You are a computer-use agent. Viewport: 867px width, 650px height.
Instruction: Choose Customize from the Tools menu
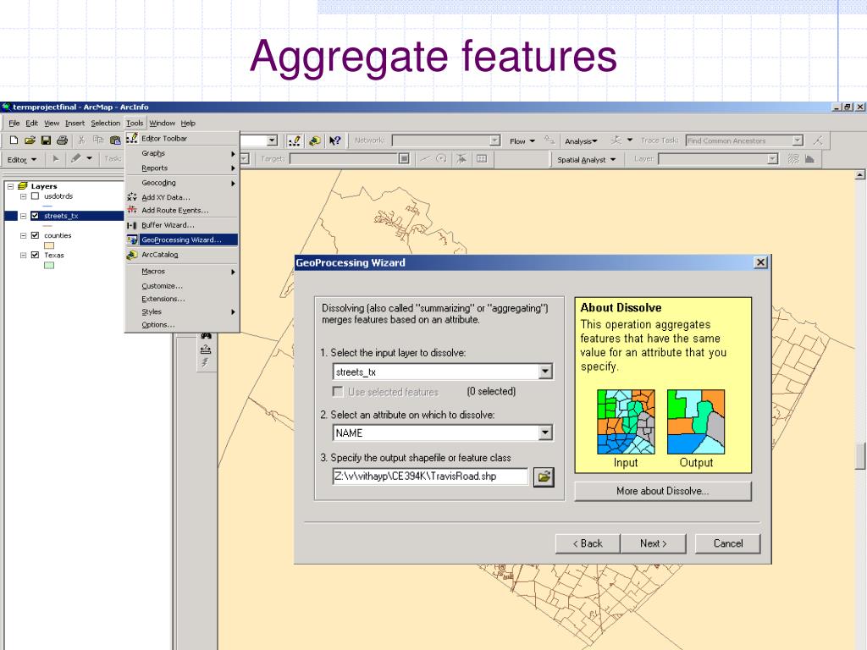click(182, 286)
